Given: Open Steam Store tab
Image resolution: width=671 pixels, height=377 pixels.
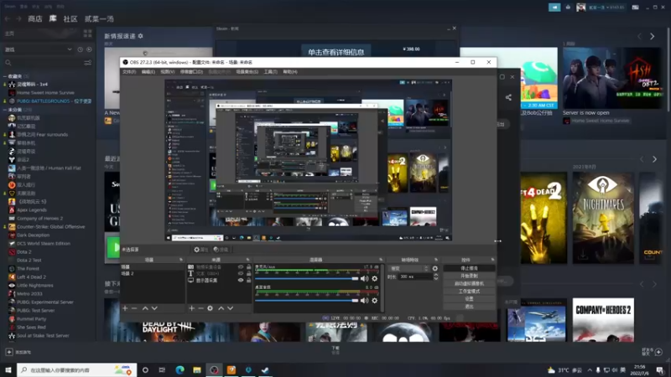Looking at the screenshot, I should tap(35, 18).
